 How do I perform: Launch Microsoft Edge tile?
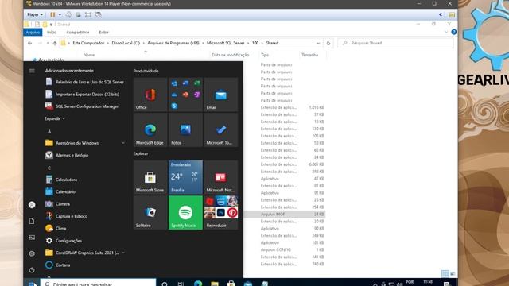pos(150,130)
